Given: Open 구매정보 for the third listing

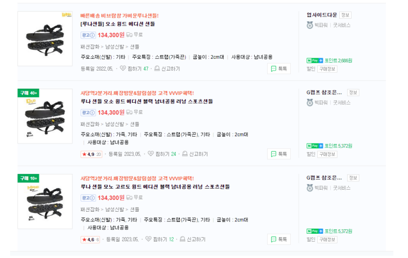Looking at the screenshot, I should (327, 240).
